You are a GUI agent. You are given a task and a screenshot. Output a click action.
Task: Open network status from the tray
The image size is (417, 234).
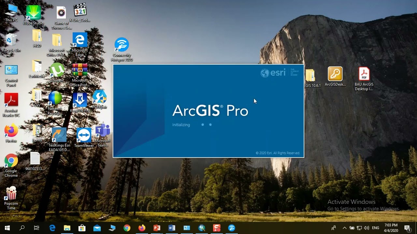point(359,228)
